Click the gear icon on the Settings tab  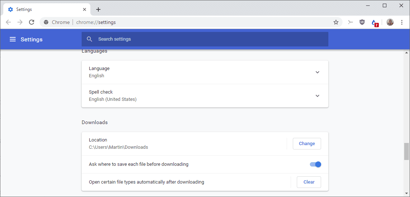click(x=11, y=9)
